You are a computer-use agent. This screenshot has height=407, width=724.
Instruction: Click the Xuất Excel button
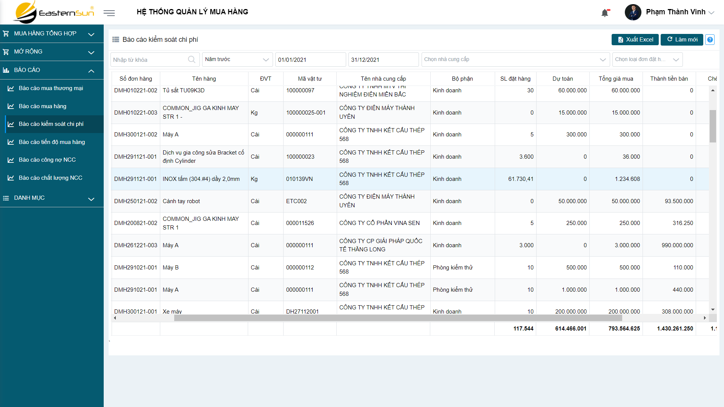635,40
